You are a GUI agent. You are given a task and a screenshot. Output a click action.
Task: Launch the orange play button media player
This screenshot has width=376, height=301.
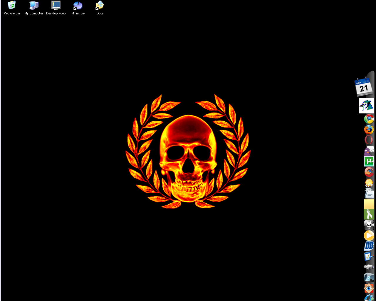369,235
